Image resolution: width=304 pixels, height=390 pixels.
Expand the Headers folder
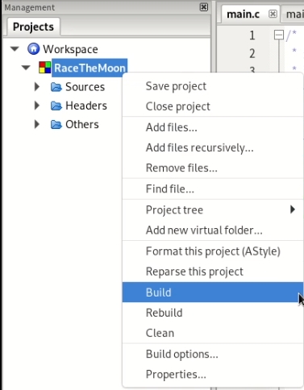[37, 106]
